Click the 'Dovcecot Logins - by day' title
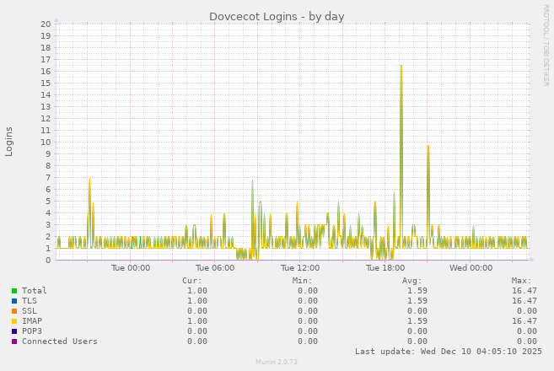554x371 pixels. pos(277,17)
